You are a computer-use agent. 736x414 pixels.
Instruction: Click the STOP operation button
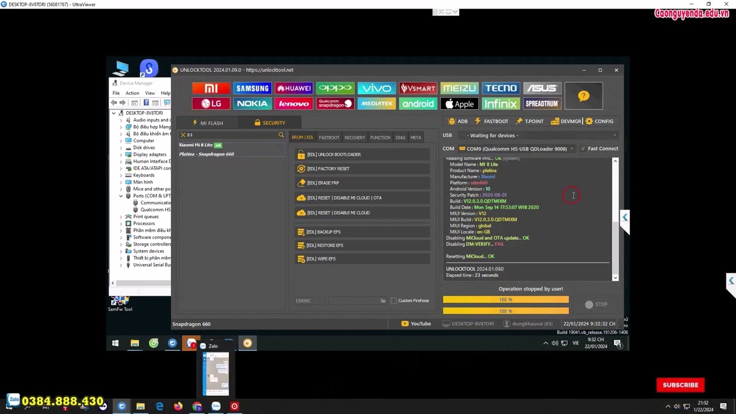[x=596, y=305]
